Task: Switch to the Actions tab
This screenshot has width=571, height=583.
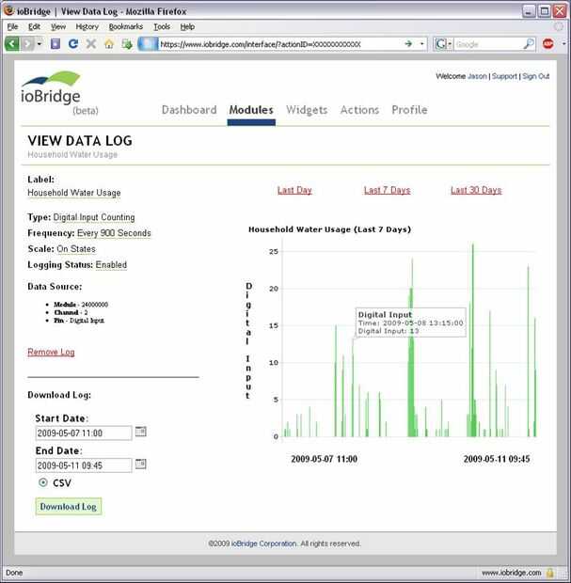Action: [359, 110]
